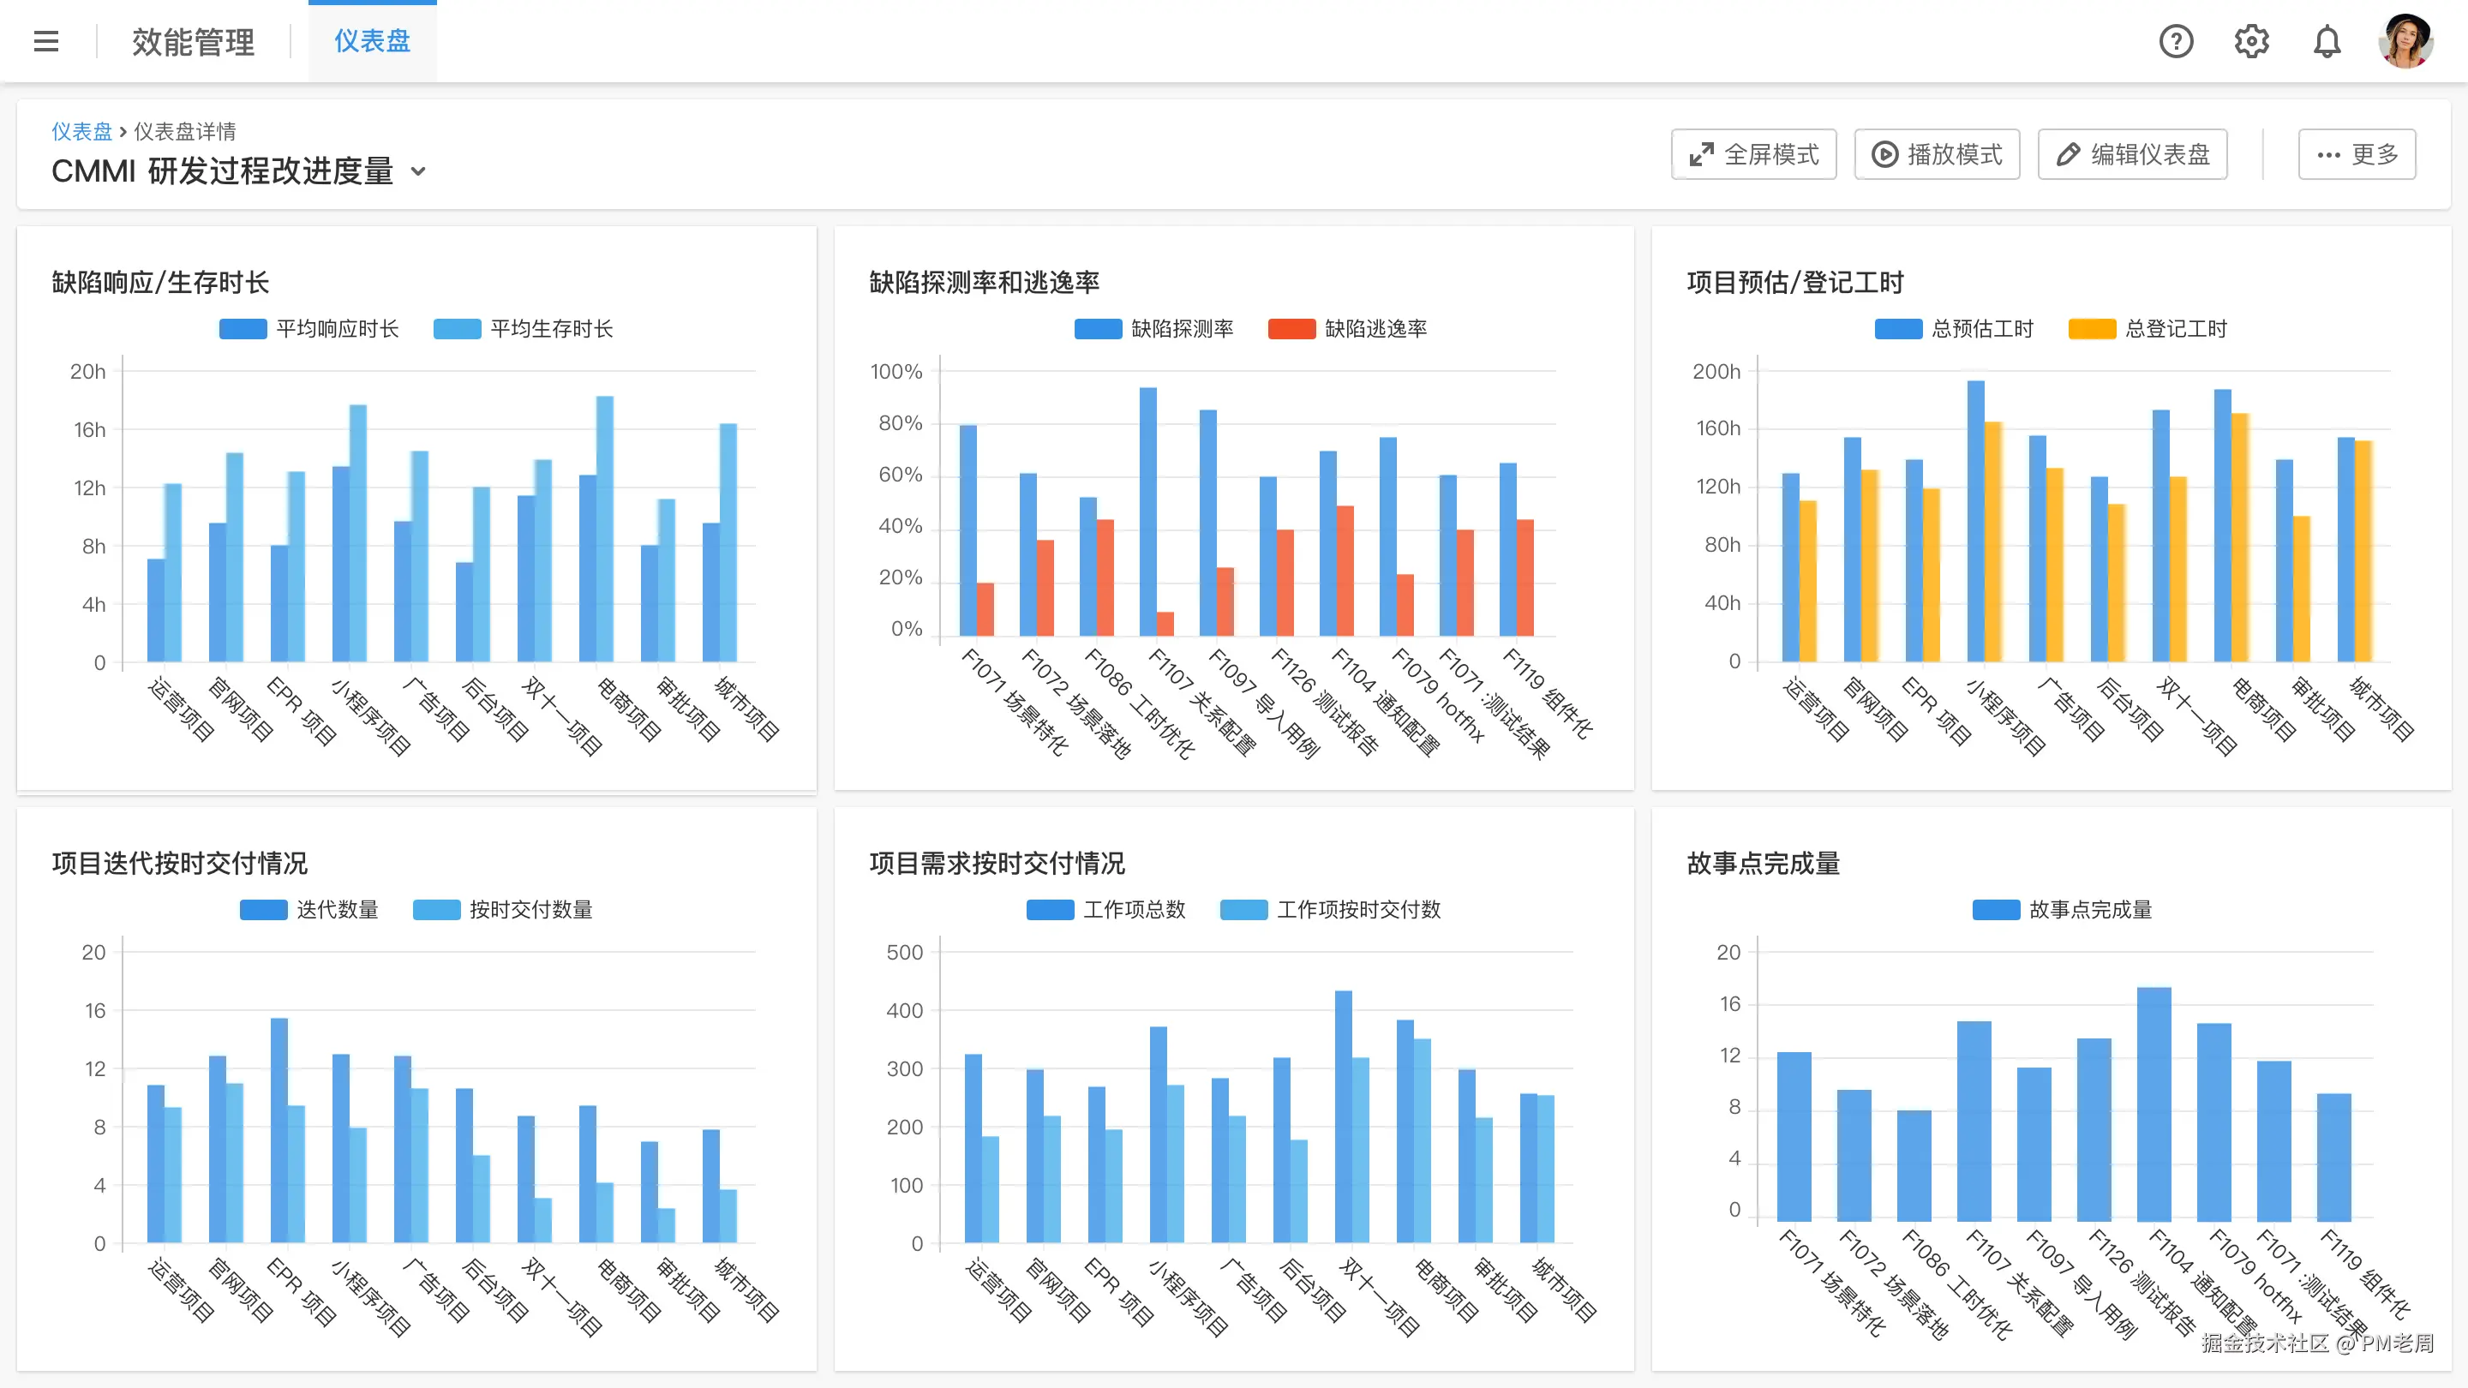Open settings gear icon
The height and width of the screenshot is (1388, 2468).
2251,41
